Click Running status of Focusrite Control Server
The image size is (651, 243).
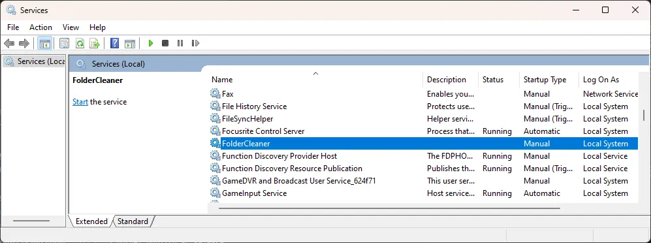[497, 131]
